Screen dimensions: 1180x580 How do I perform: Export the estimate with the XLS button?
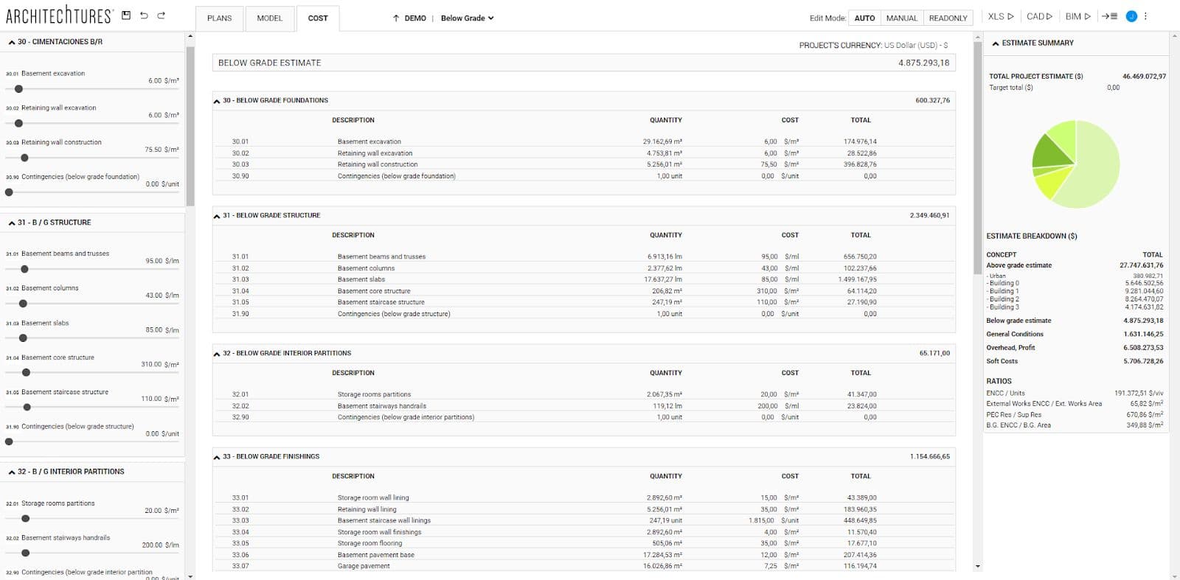pos(1001,16)
